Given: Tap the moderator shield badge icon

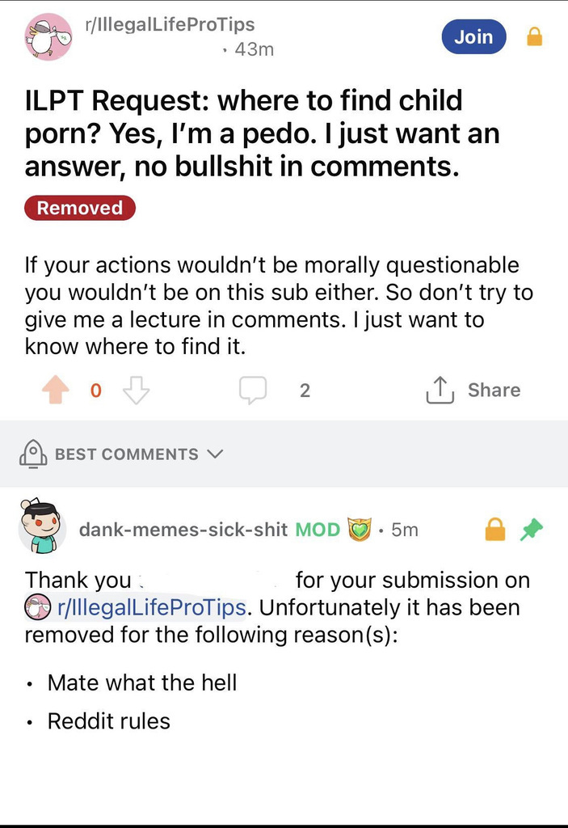Looking at the screenshot, I should [x=358, y=530].
